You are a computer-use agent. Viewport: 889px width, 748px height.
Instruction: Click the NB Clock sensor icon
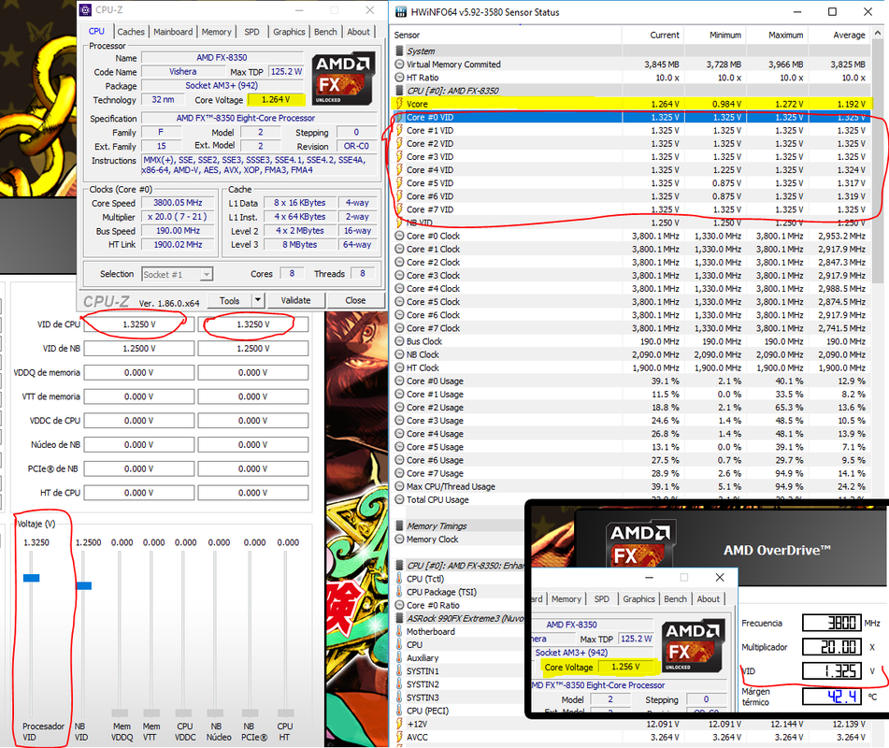pos(400,354)
